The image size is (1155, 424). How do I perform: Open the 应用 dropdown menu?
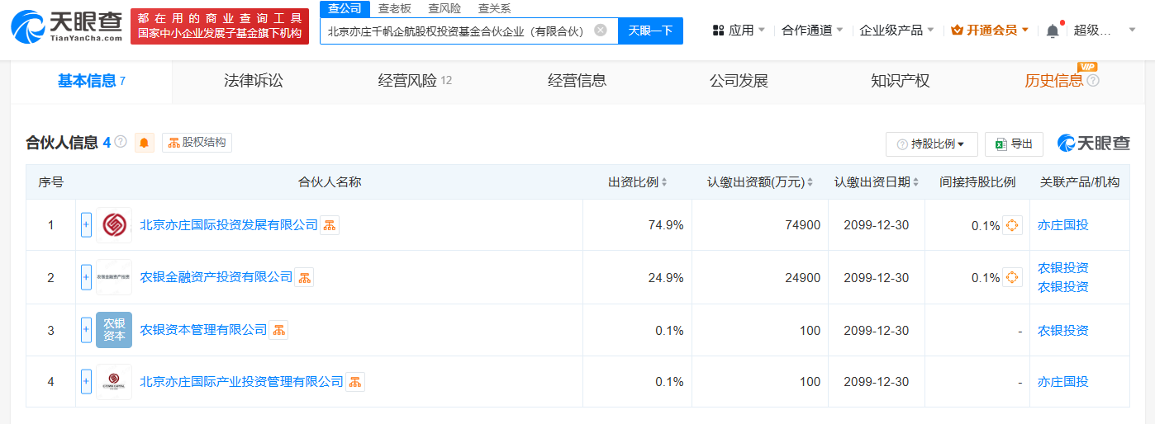click(x=739, y=31)
